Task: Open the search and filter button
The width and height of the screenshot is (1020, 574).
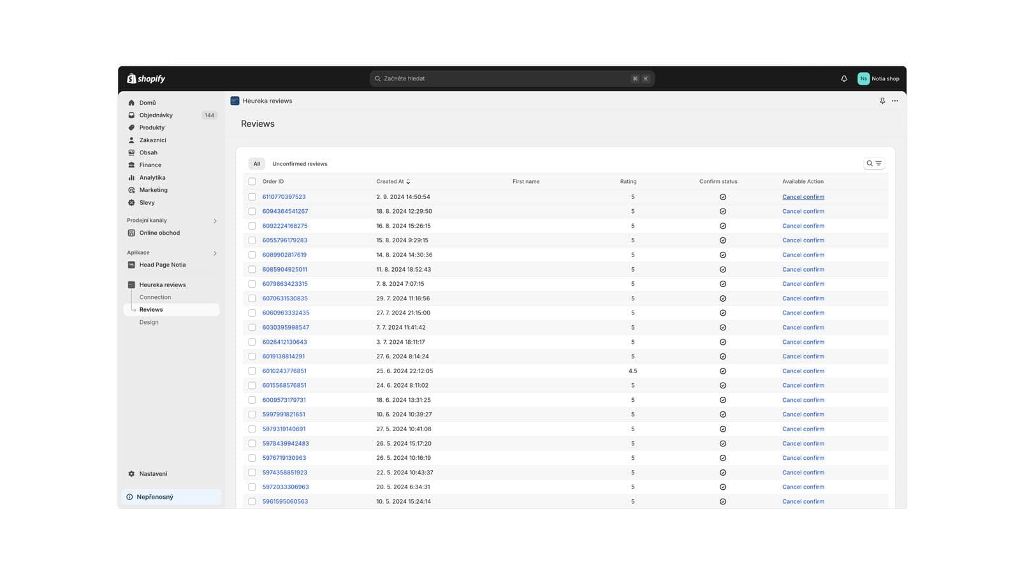Action: coord(873,163)
